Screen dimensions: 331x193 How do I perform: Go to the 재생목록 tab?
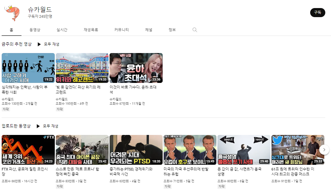tap(91, 30)
